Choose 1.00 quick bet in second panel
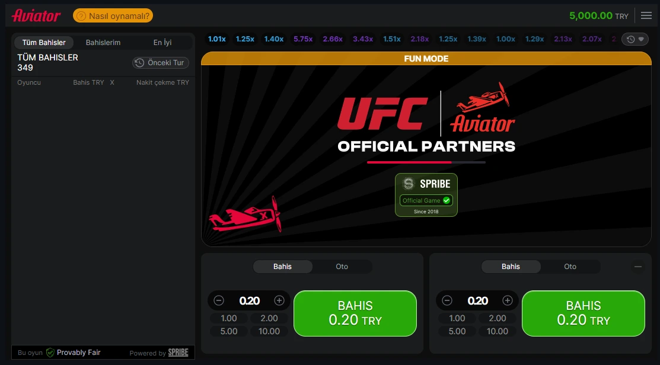660x365 pixels. click(x=457, y=318)
